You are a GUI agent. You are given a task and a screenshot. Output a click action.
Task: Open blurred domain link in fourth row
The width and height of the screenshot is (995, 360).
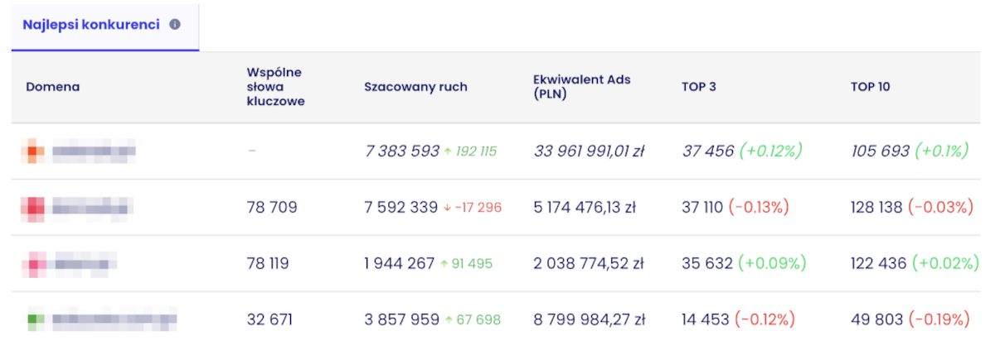(x=114, y=319)
